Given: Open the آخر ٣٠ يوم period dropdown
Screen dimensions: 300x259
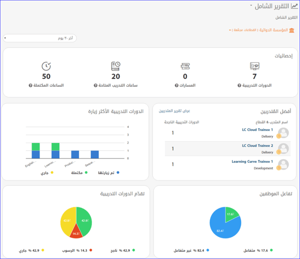Looking at the screenshot, I should coord(39,38).
